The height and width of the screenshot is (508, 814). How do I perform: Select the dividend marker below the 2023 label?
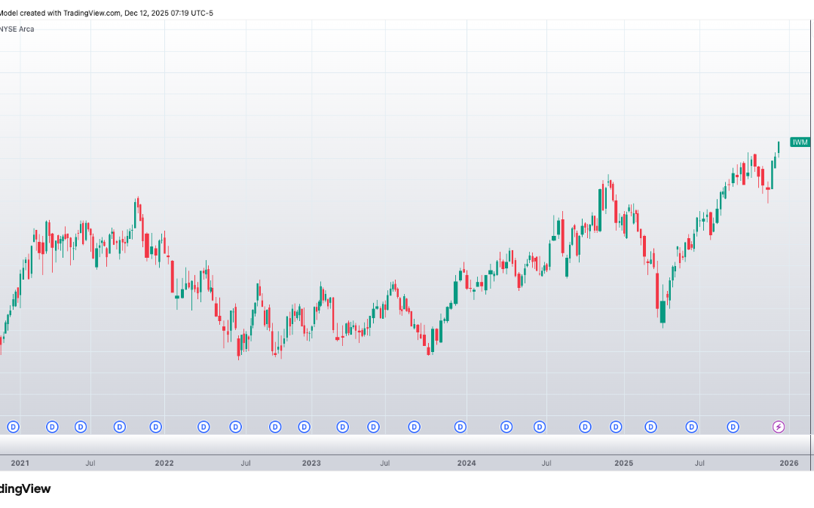[x=304, y=427]
